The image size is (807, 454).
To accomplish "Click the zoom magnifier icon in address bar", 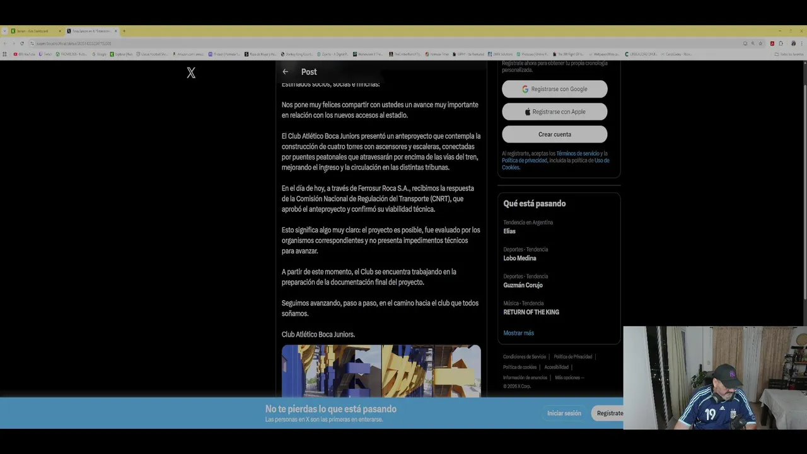I will pyautogui.click(x=753, y=44).
